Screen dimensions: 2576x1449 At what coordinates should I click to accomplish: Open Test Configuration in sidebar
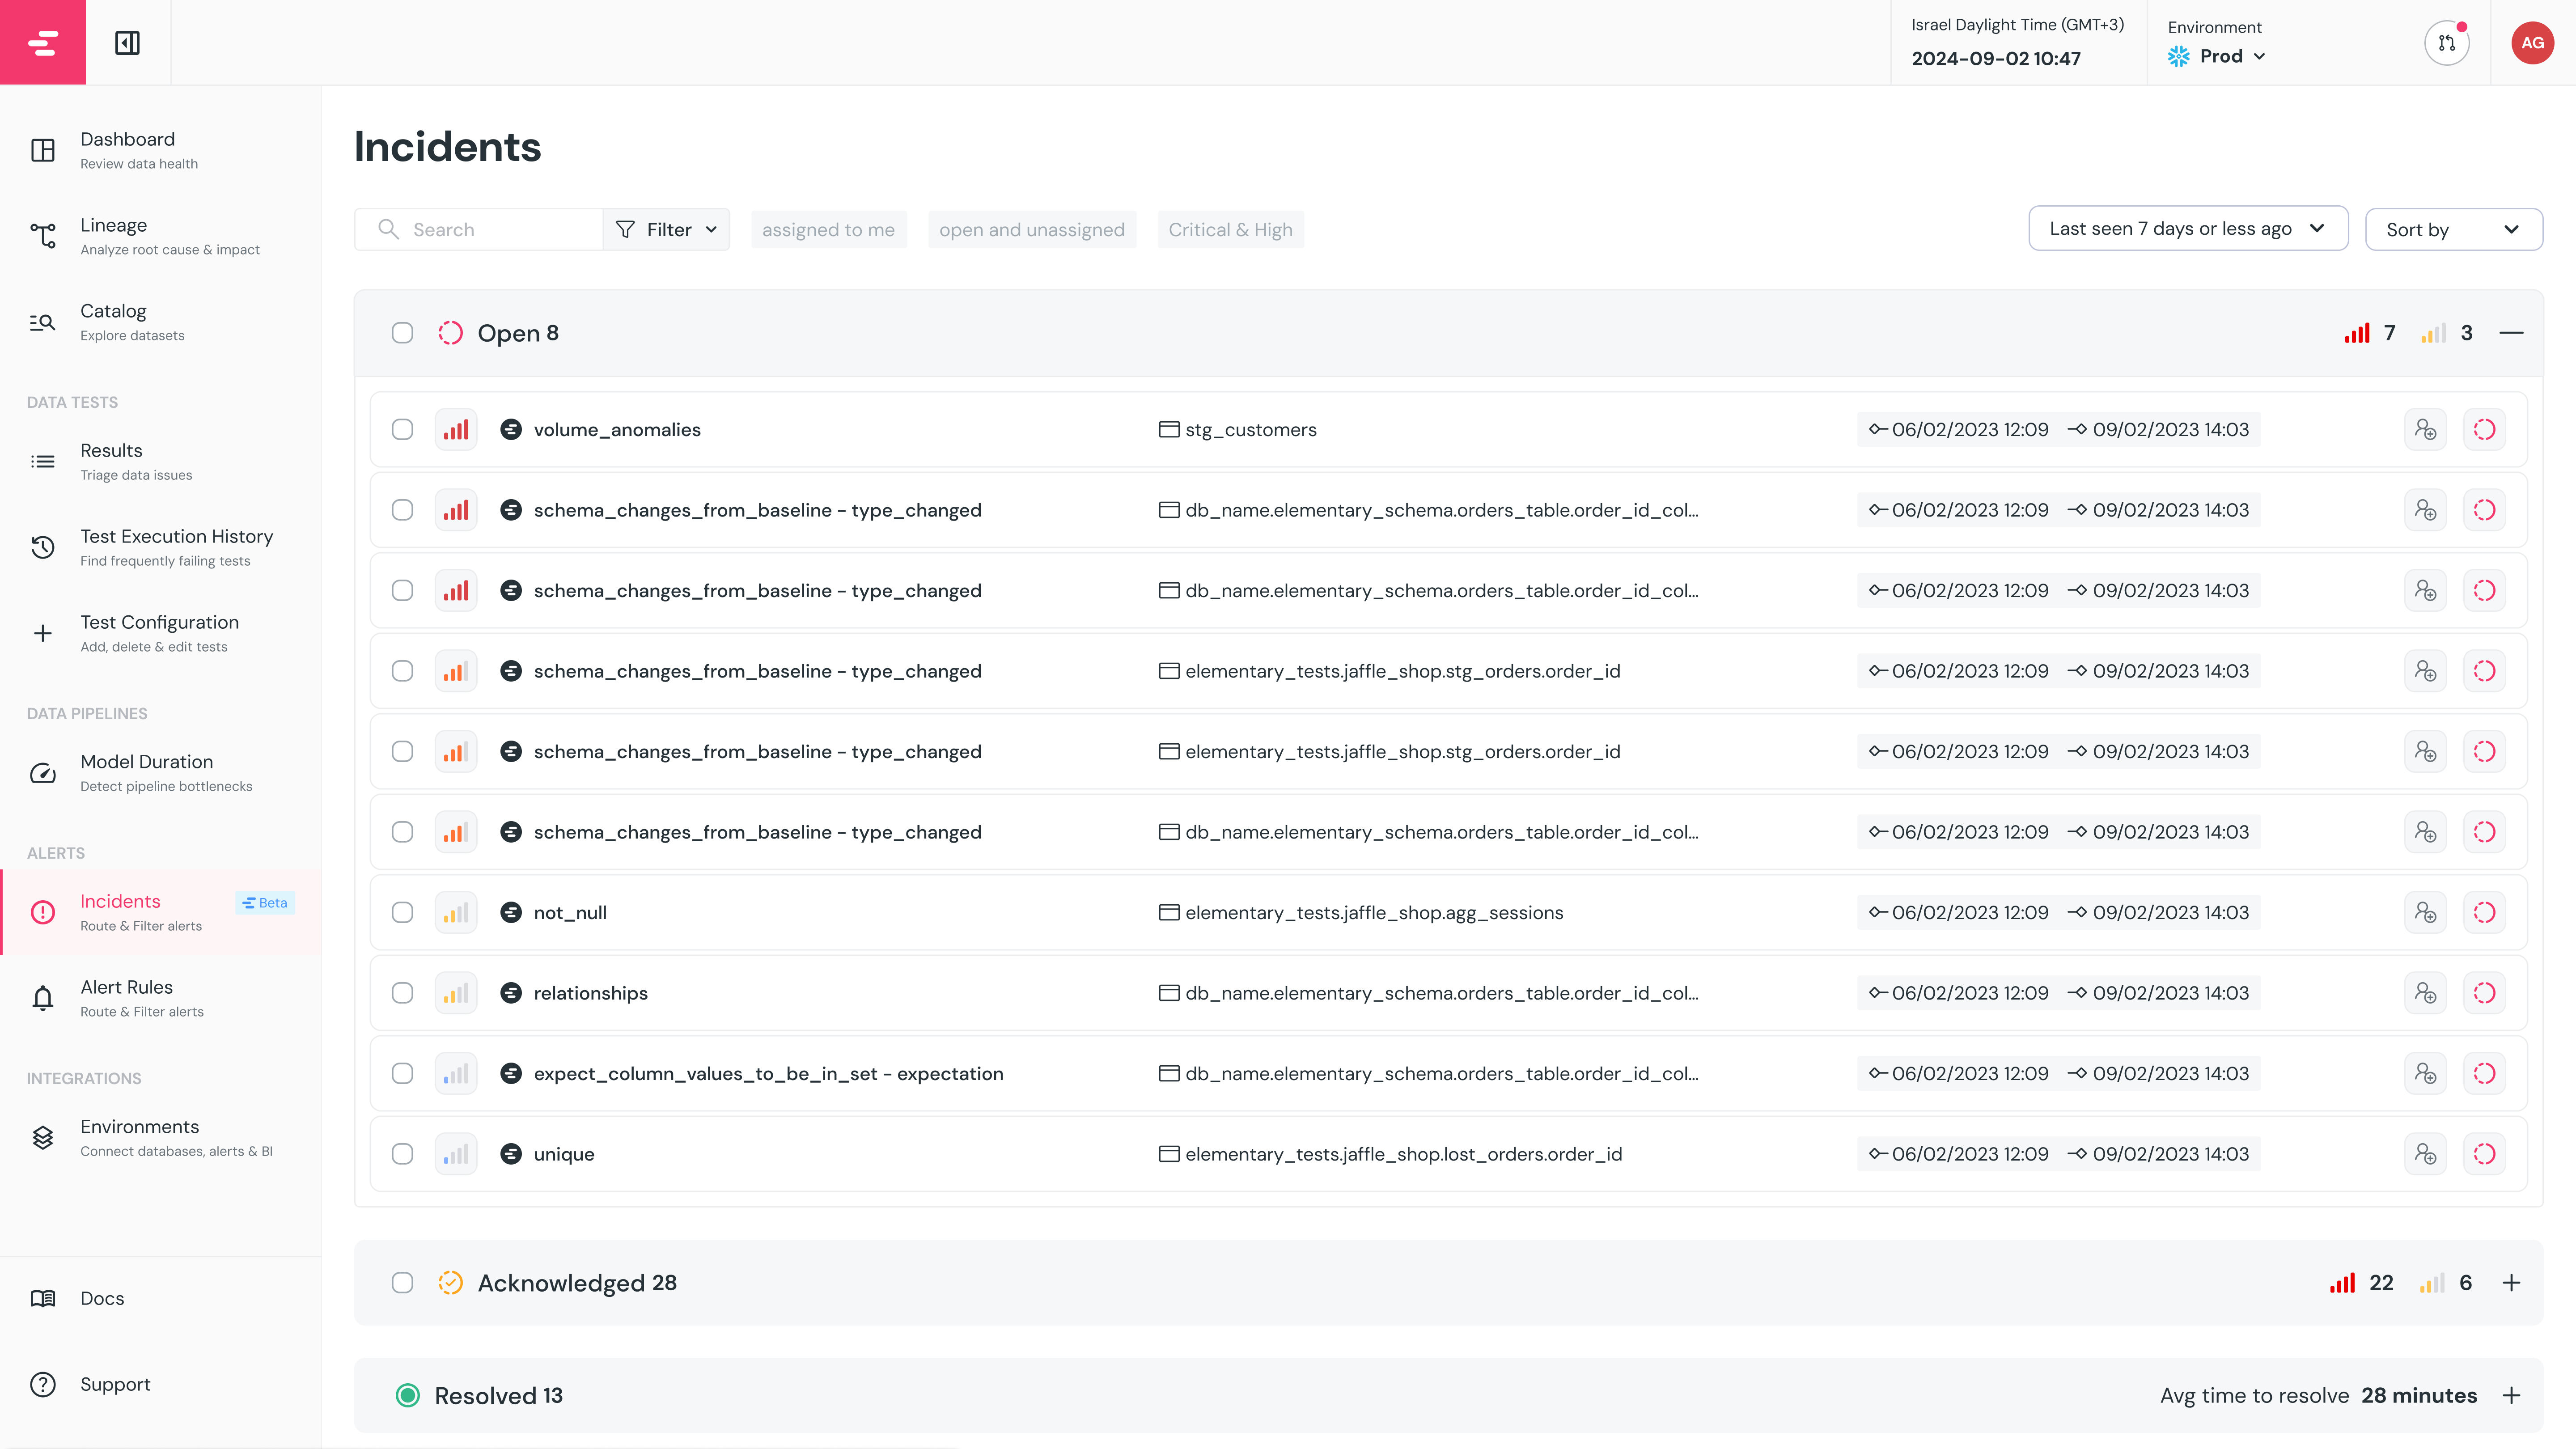[161, 633]
